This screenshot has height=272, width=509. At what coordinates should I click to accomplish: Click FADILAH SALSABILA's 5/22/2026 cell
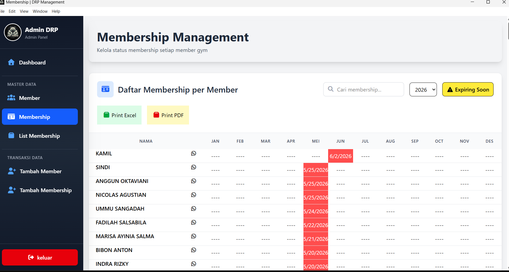point(316,225)
